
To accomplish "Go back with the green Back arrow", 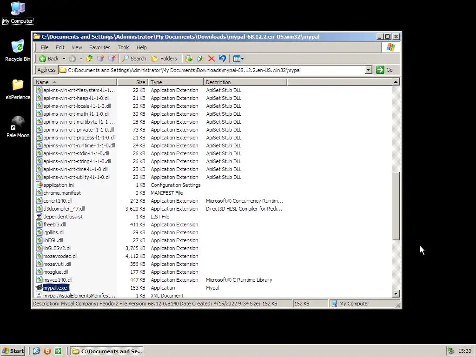I will coord(48,59).
